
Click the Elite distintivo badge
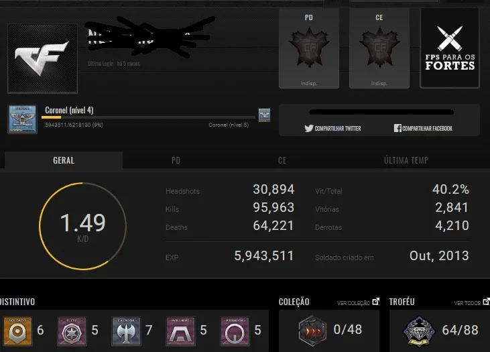[x=72, y=331]
